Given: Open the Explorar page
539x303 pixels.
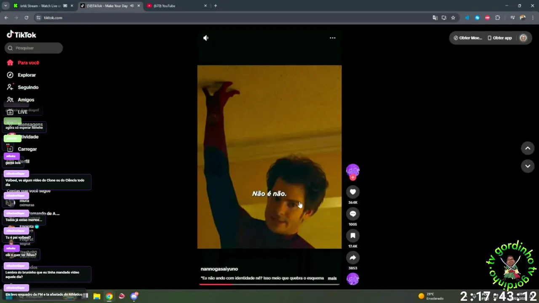Looking at the screenshot, I should click(21, 75).
